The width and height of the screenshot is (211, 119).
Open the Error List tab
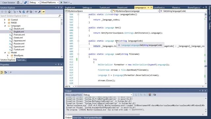pyautogui.click(x=78, y=118)
